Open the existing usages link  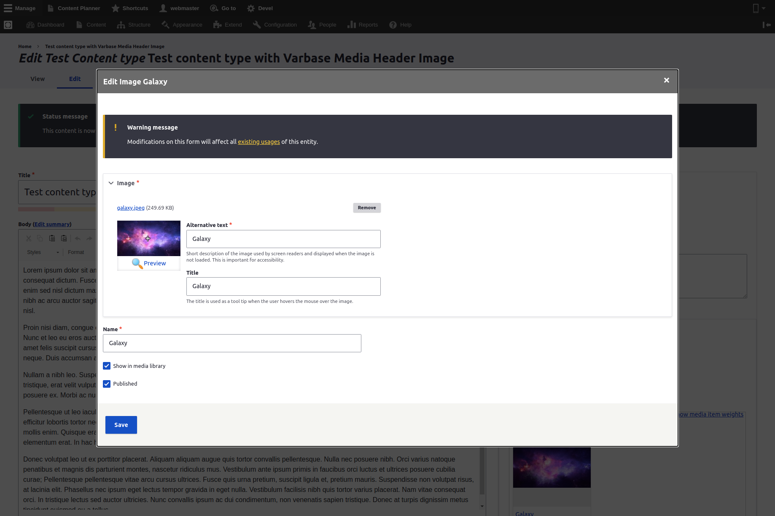[x=258, y=141]
